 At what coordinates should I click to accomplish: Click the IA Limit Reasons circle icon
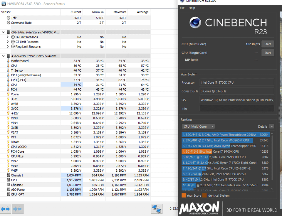click(13, 37)
